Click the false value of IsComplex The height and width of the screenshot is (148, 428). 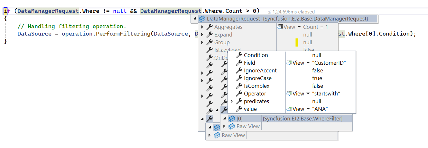point(318,86)
